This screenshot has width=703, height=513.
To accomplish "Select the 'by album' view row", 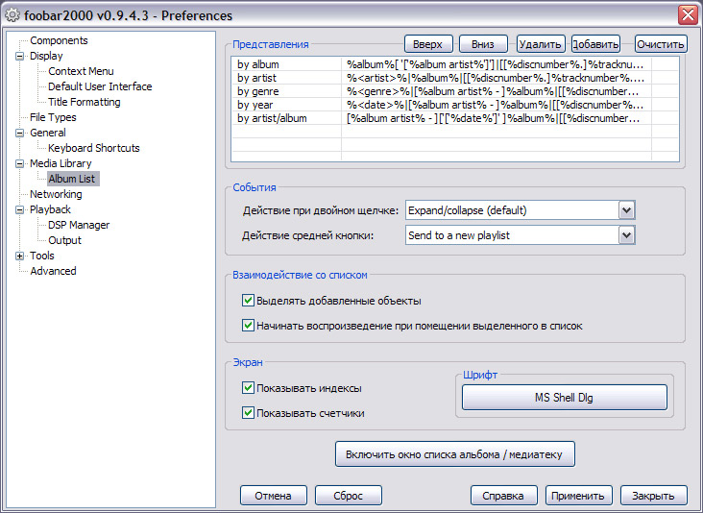I will [454, 64].
